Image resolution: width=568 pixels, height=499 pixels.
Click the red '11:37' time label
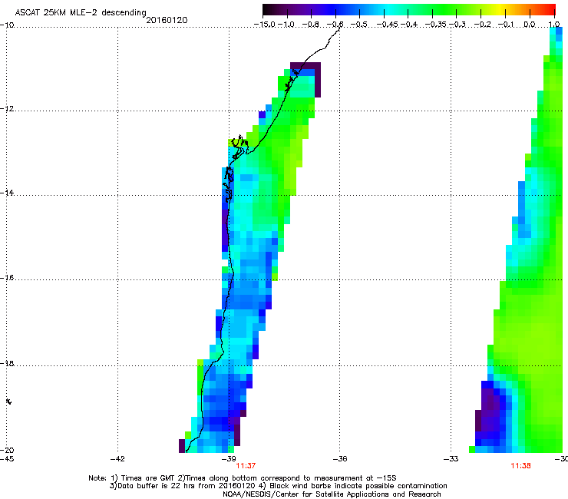[246, 466]
